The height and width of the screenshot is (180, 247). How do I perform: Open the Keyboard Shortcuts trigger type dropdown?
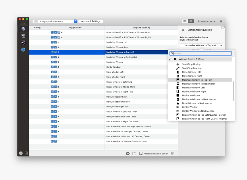[x=55, y=21]
